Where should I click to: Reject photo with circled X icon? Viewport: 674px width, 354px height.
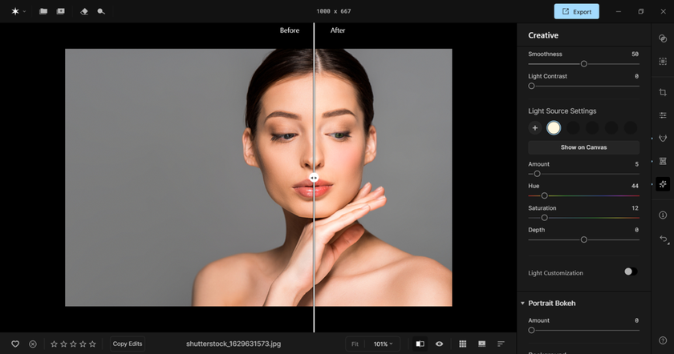tap(33, 344)
